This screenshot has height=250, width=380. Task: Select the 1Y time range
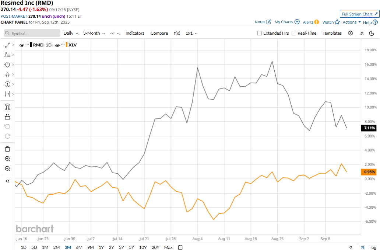101,247
